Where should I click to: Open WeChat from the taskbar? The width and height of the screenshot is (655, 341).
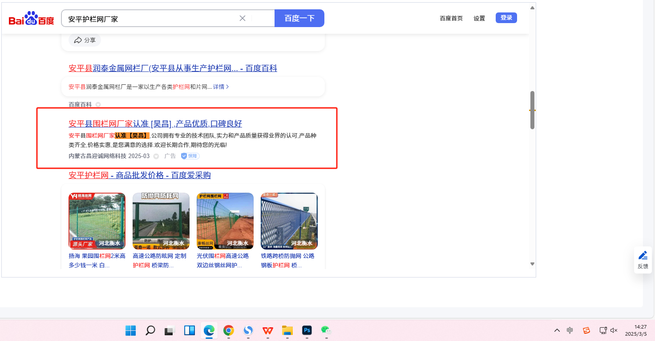pyautogui.click(x=326, y=330)
